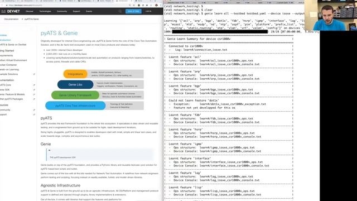Click the 'Genie' section heading
This screenshot has height=201, width=357.
[x=46, y=144]
